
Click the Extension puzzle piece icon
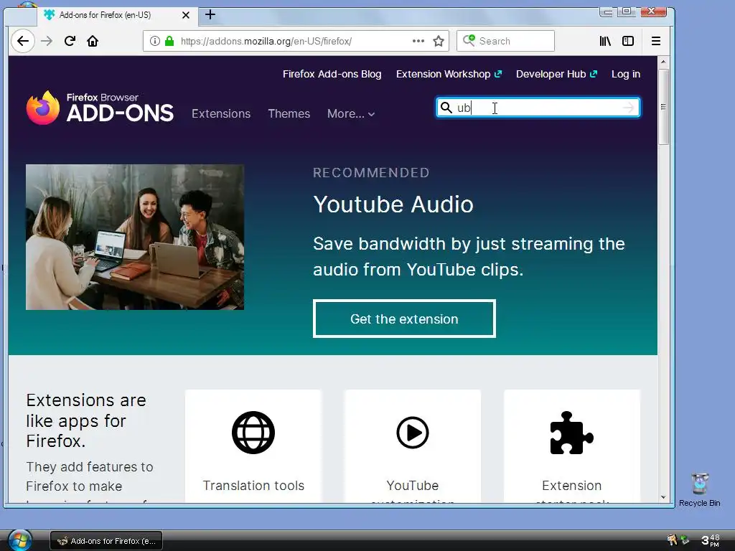pos(571,433)
